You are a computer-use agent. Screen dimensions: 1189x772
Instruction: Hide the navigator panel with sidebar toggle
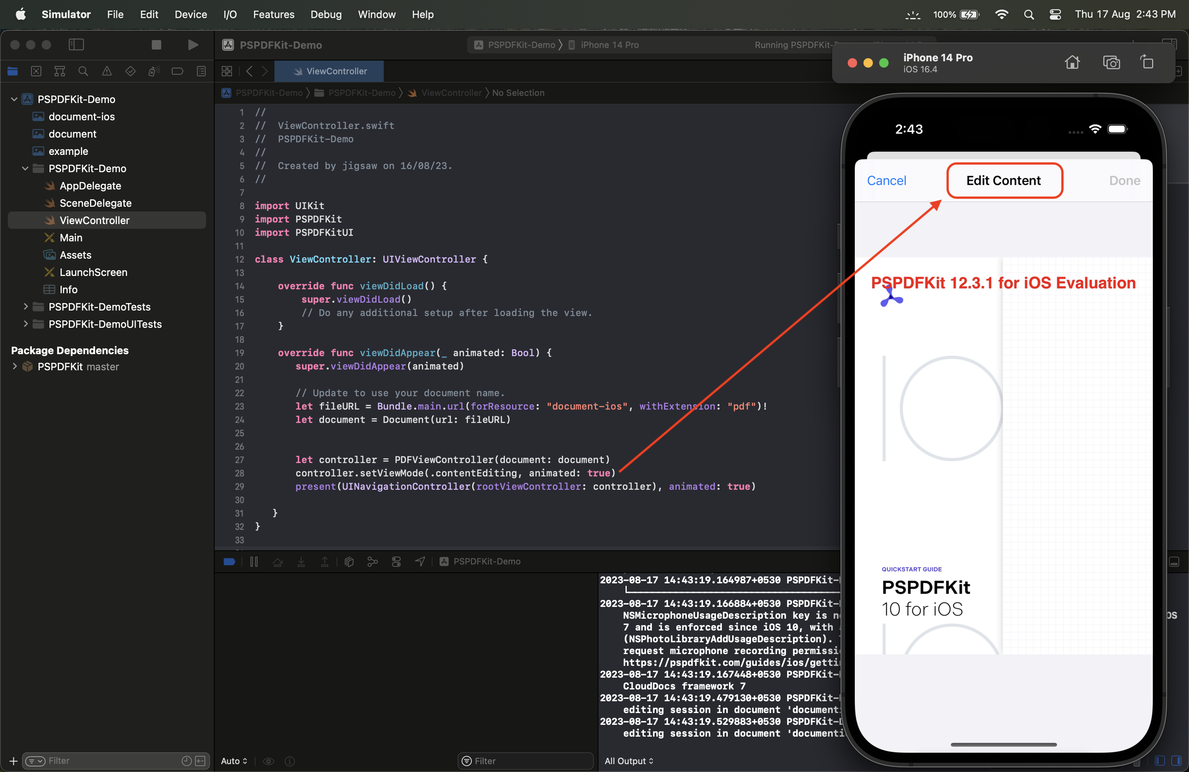tap(75, 44)
